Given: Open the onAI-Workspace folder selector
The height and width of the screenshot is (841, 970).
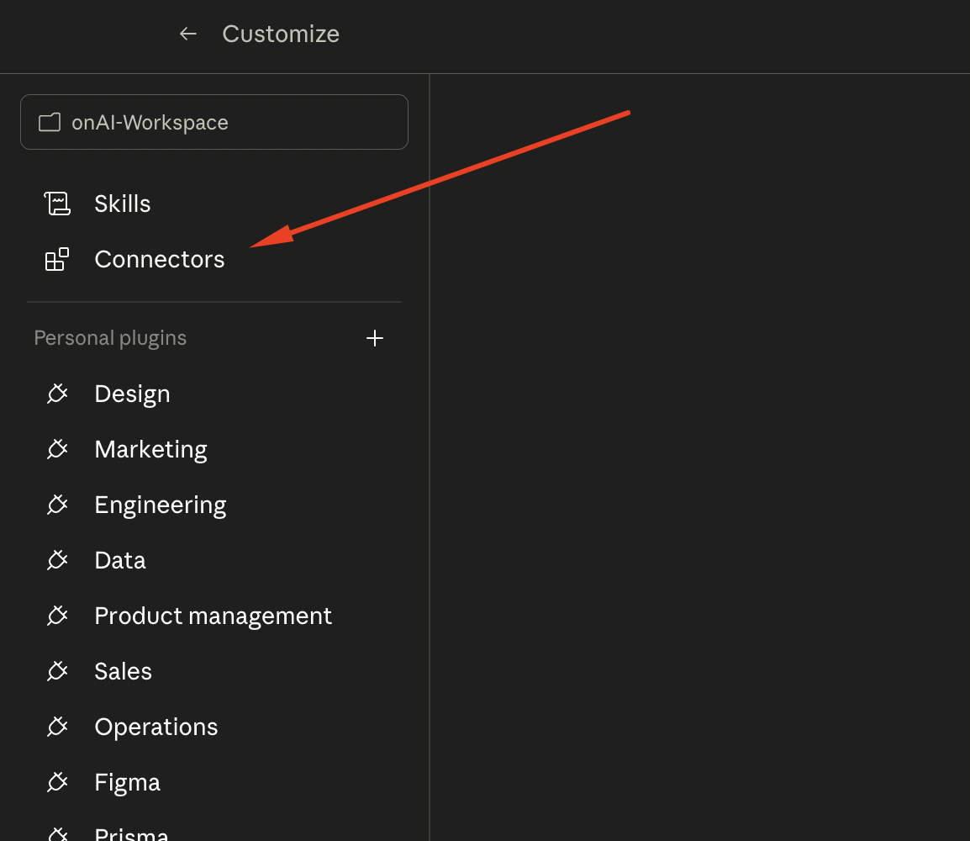Looking at the screenshot, I should (x=214, y=122).
